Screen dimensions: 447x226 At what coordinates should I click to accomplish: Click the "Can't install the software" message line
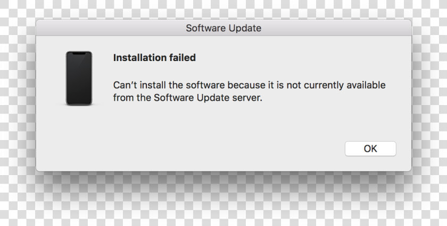tap(250, 85)
